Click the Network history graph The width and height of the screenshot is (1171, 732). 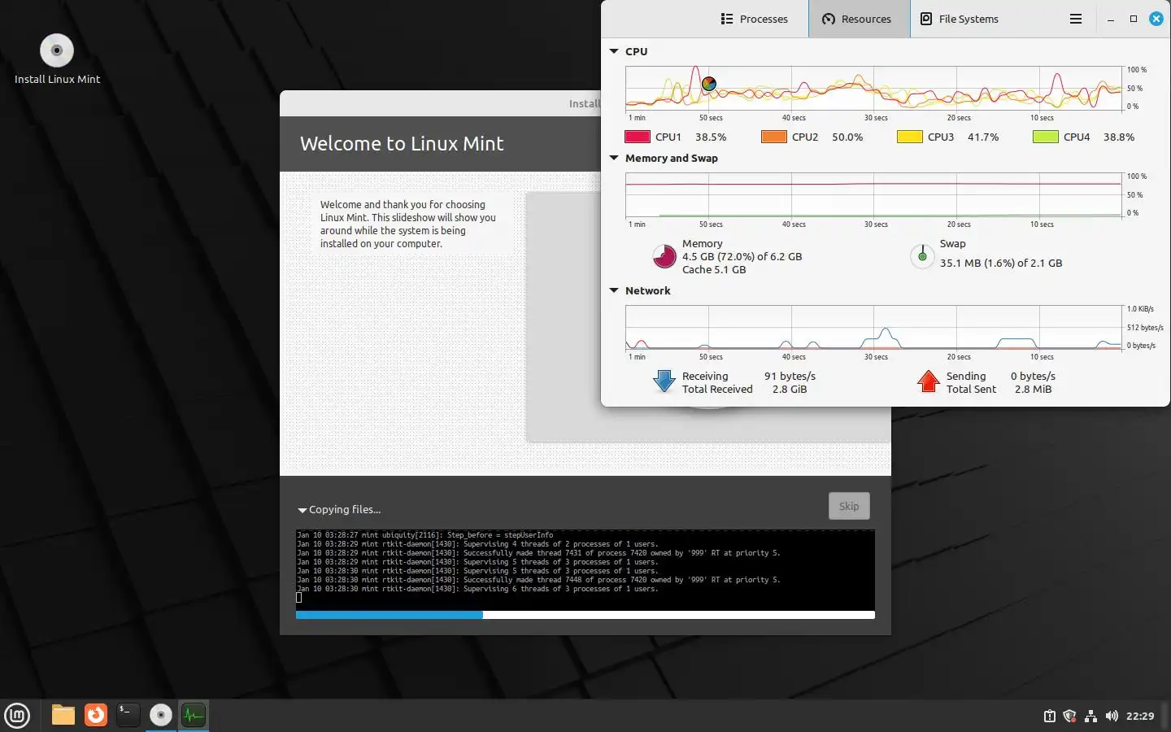(x=874, y=327)
